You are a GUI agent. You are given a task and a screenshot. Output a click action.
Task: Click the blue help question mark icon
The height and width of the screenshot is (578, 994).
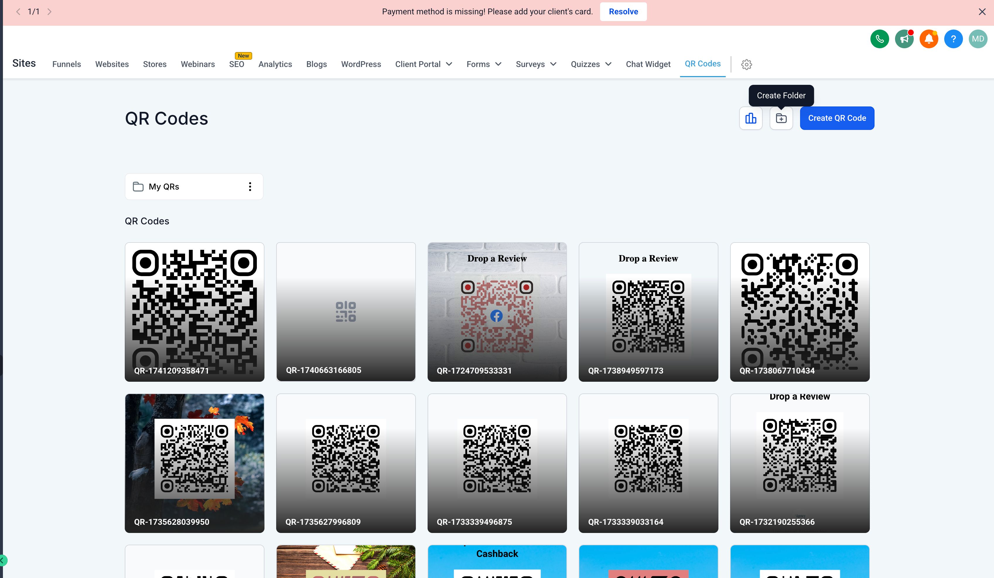(953, 39)
